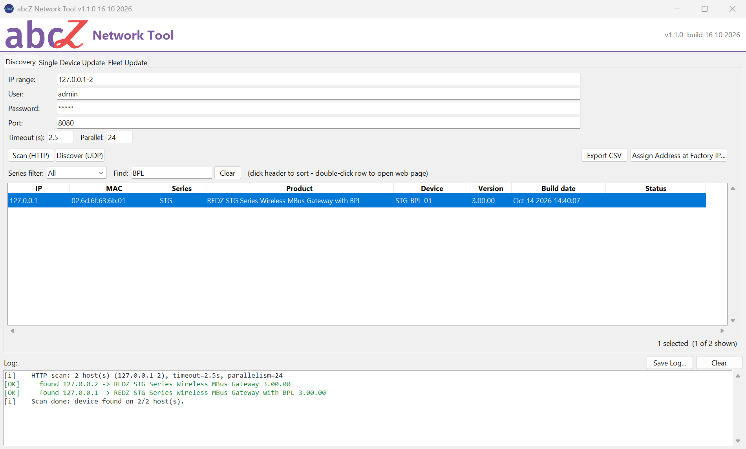Click the Find field containing BPL
746x449 pixels.
172,173
